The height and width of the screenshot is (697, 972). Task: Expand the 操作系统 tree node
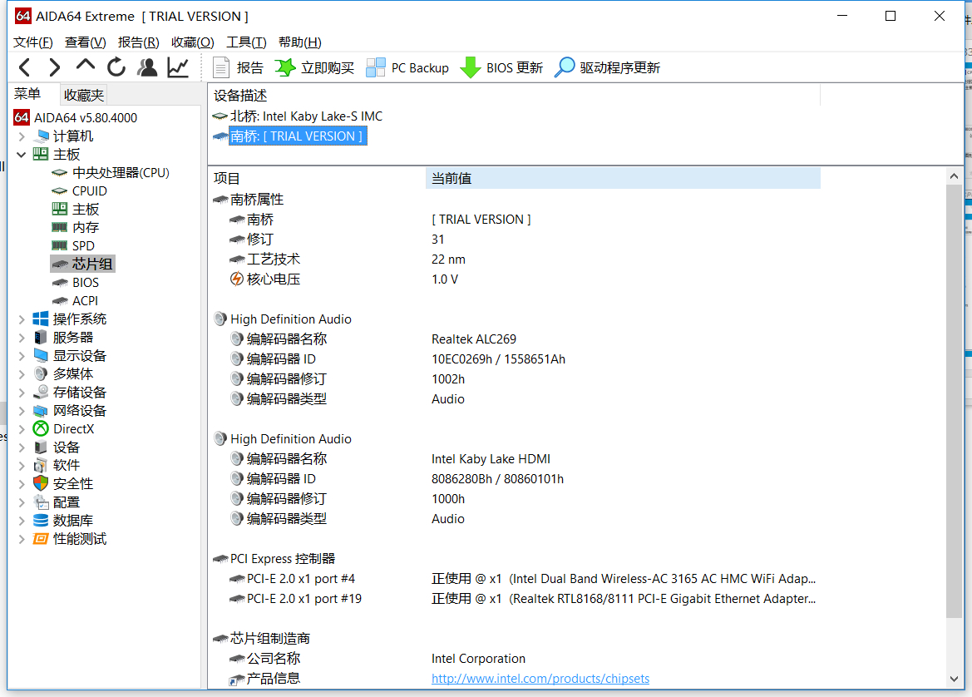pos(22,319)
